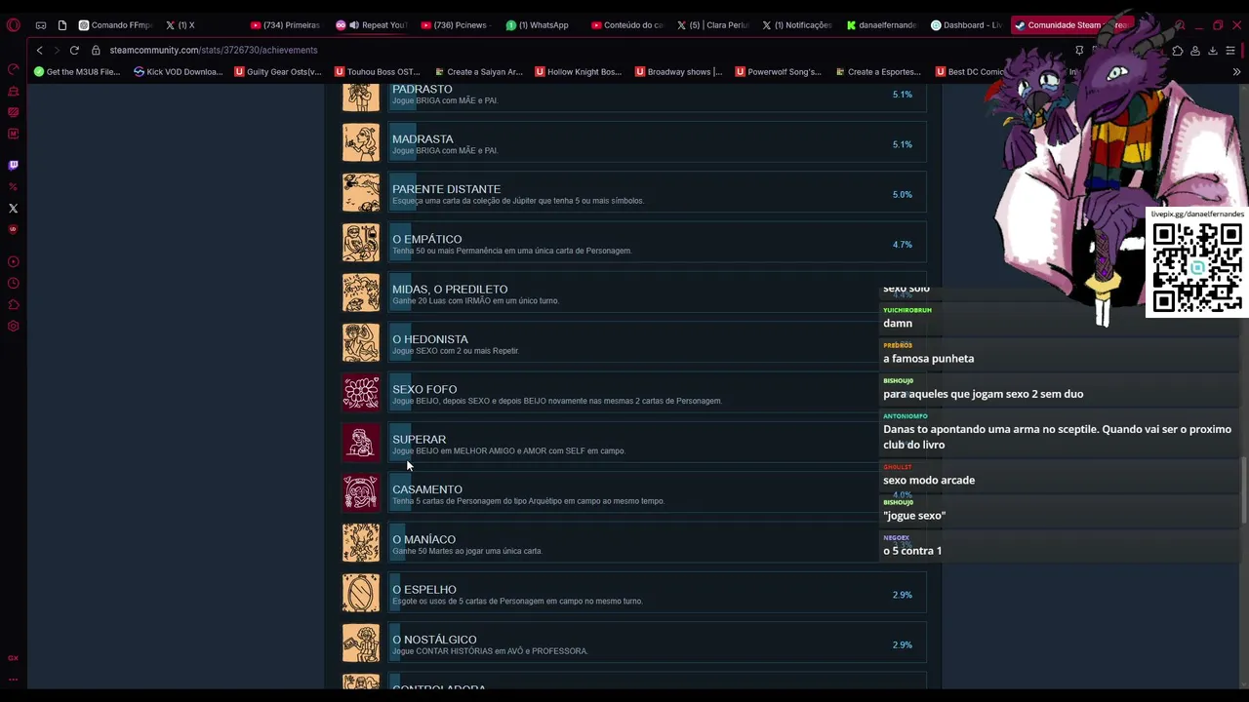Open the downloads icon in the toolbar

point(1213,50)
